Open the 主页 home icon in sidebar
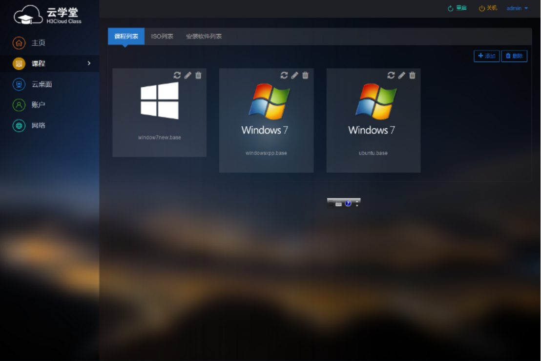The image size is (541, 361). click(x=19, y=43)
